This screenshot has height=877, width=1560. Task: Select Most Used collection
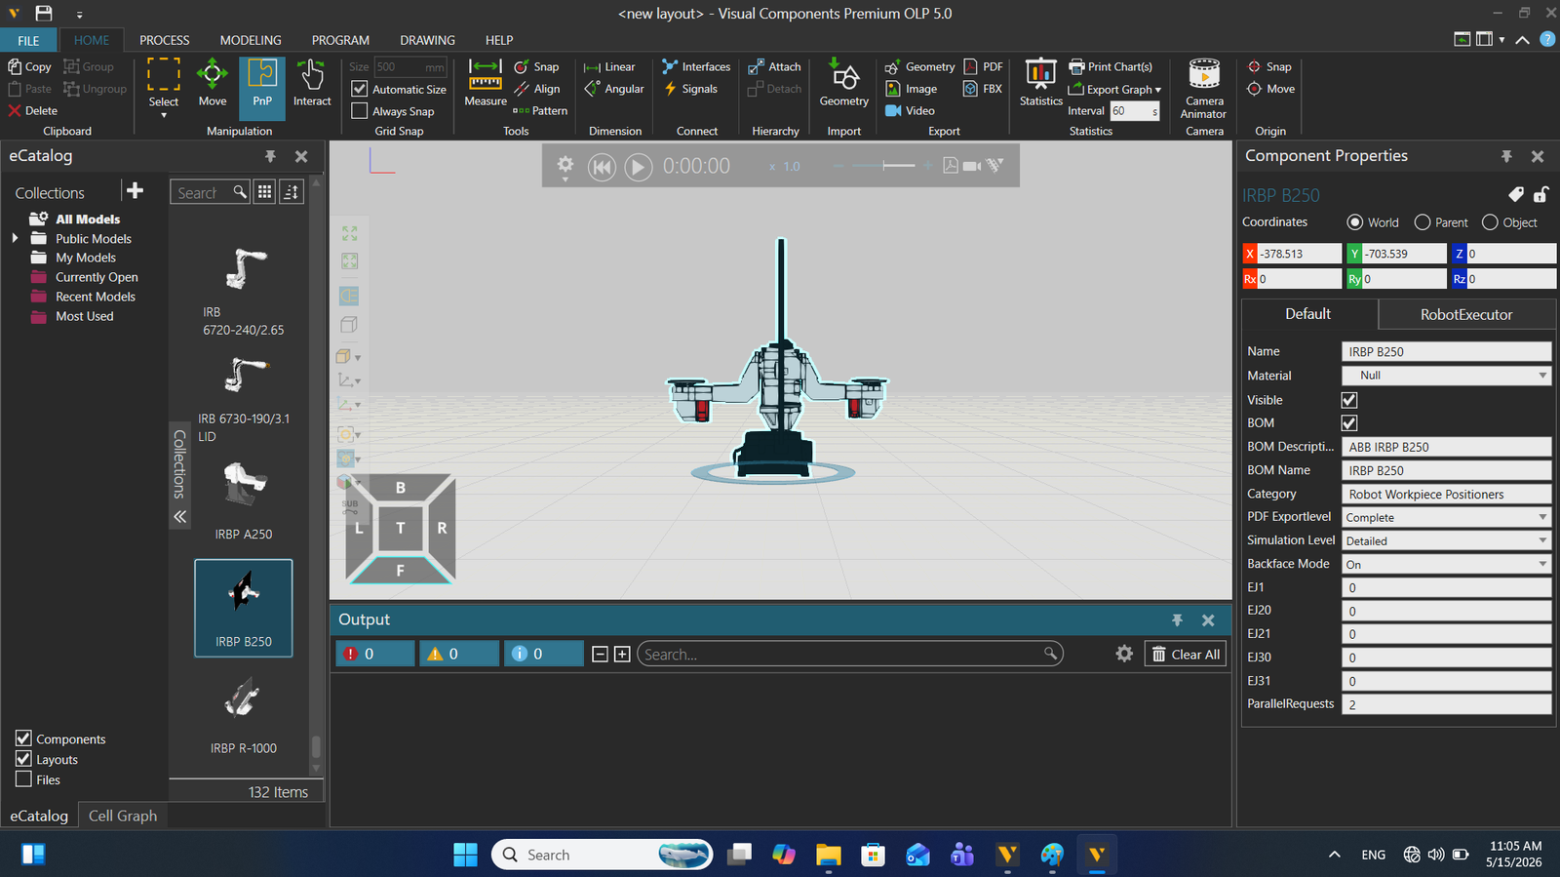(x=85, y=316)
